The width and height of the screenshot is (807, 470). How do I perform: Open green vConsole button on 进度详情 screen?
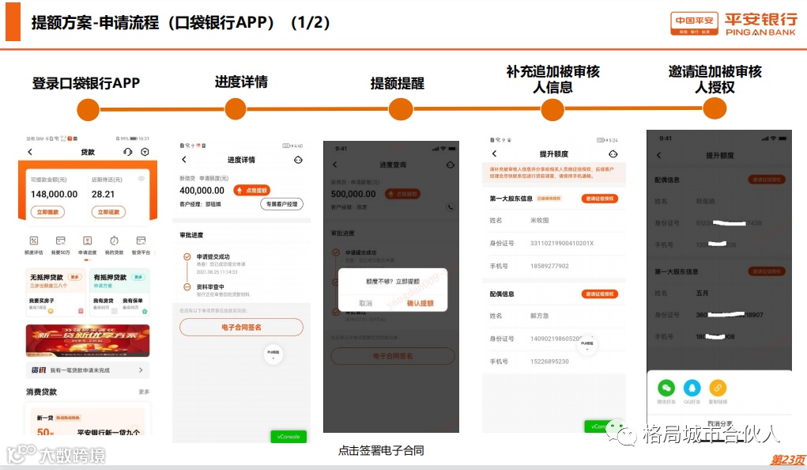pyautogui.click(x=288, y=437)
